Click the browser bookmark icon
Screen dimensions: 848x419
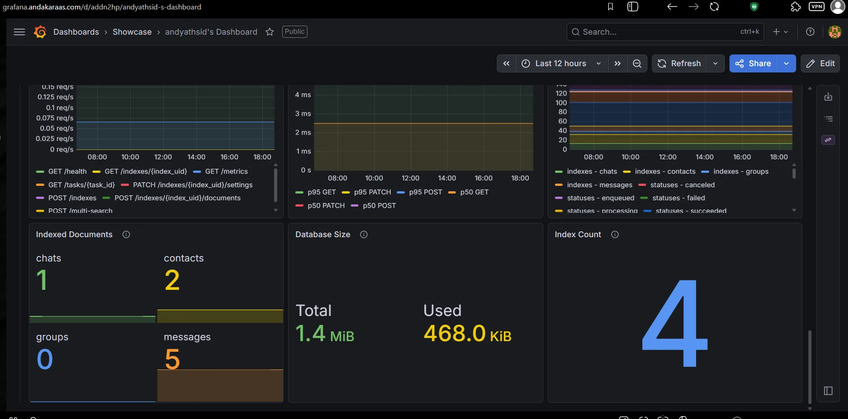pyautogui.click(x=610, y=7)
